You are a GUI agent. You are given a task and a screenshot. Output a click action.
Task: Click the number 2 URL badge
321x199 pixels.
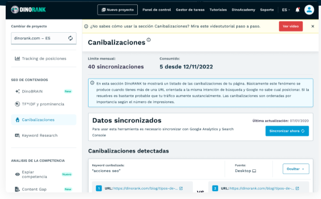[215, 188]
